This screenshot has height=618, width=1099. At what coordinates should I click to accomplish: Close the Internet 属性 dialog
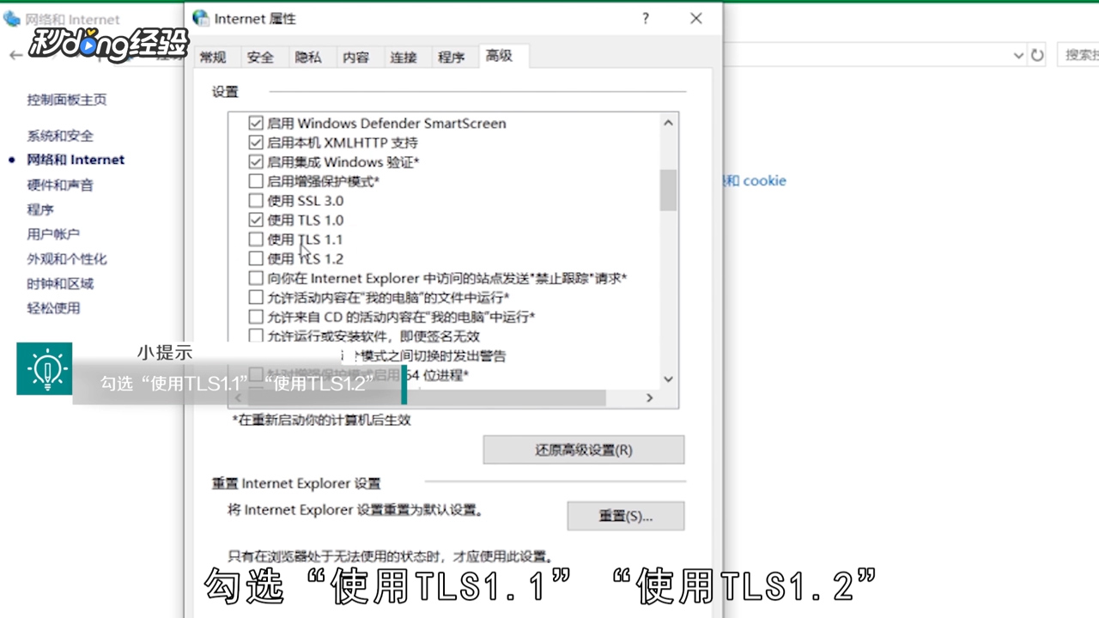(x=696, y=18)
